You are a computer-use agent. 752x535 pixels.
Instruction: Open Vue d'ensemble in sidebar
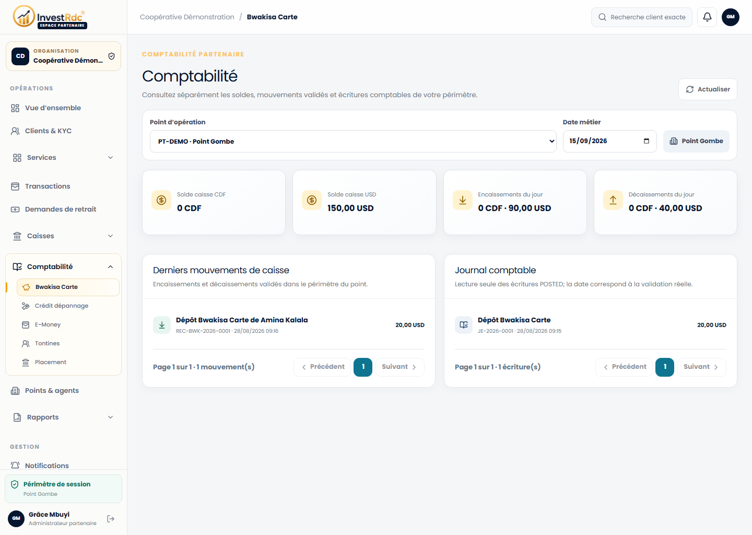pos(63,108)
